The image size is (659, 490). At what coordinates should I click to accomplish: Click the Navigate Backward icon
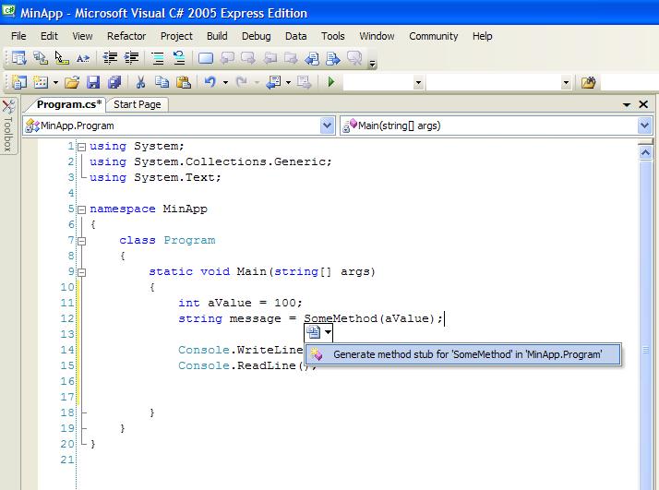pos(273,82)
